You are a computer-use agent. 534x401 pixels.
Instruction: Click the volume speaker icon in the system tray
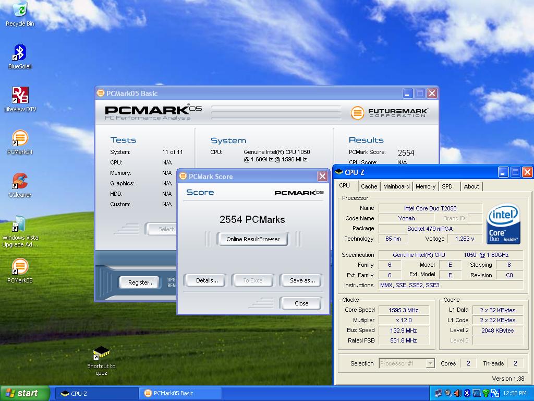pyautogui.click(x=458, y=393)
